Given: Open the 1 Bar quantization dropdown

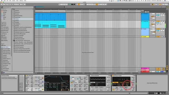Looking at the screenshot, I should (x=24, y=4).
